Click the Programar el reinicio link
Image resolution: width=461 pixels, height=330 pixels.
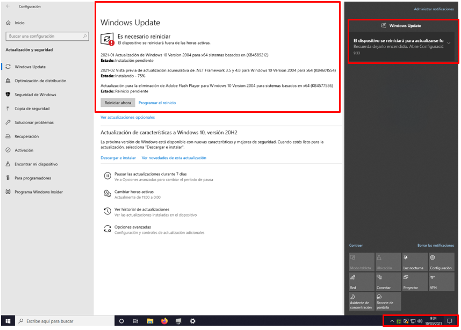coord(157,103)
